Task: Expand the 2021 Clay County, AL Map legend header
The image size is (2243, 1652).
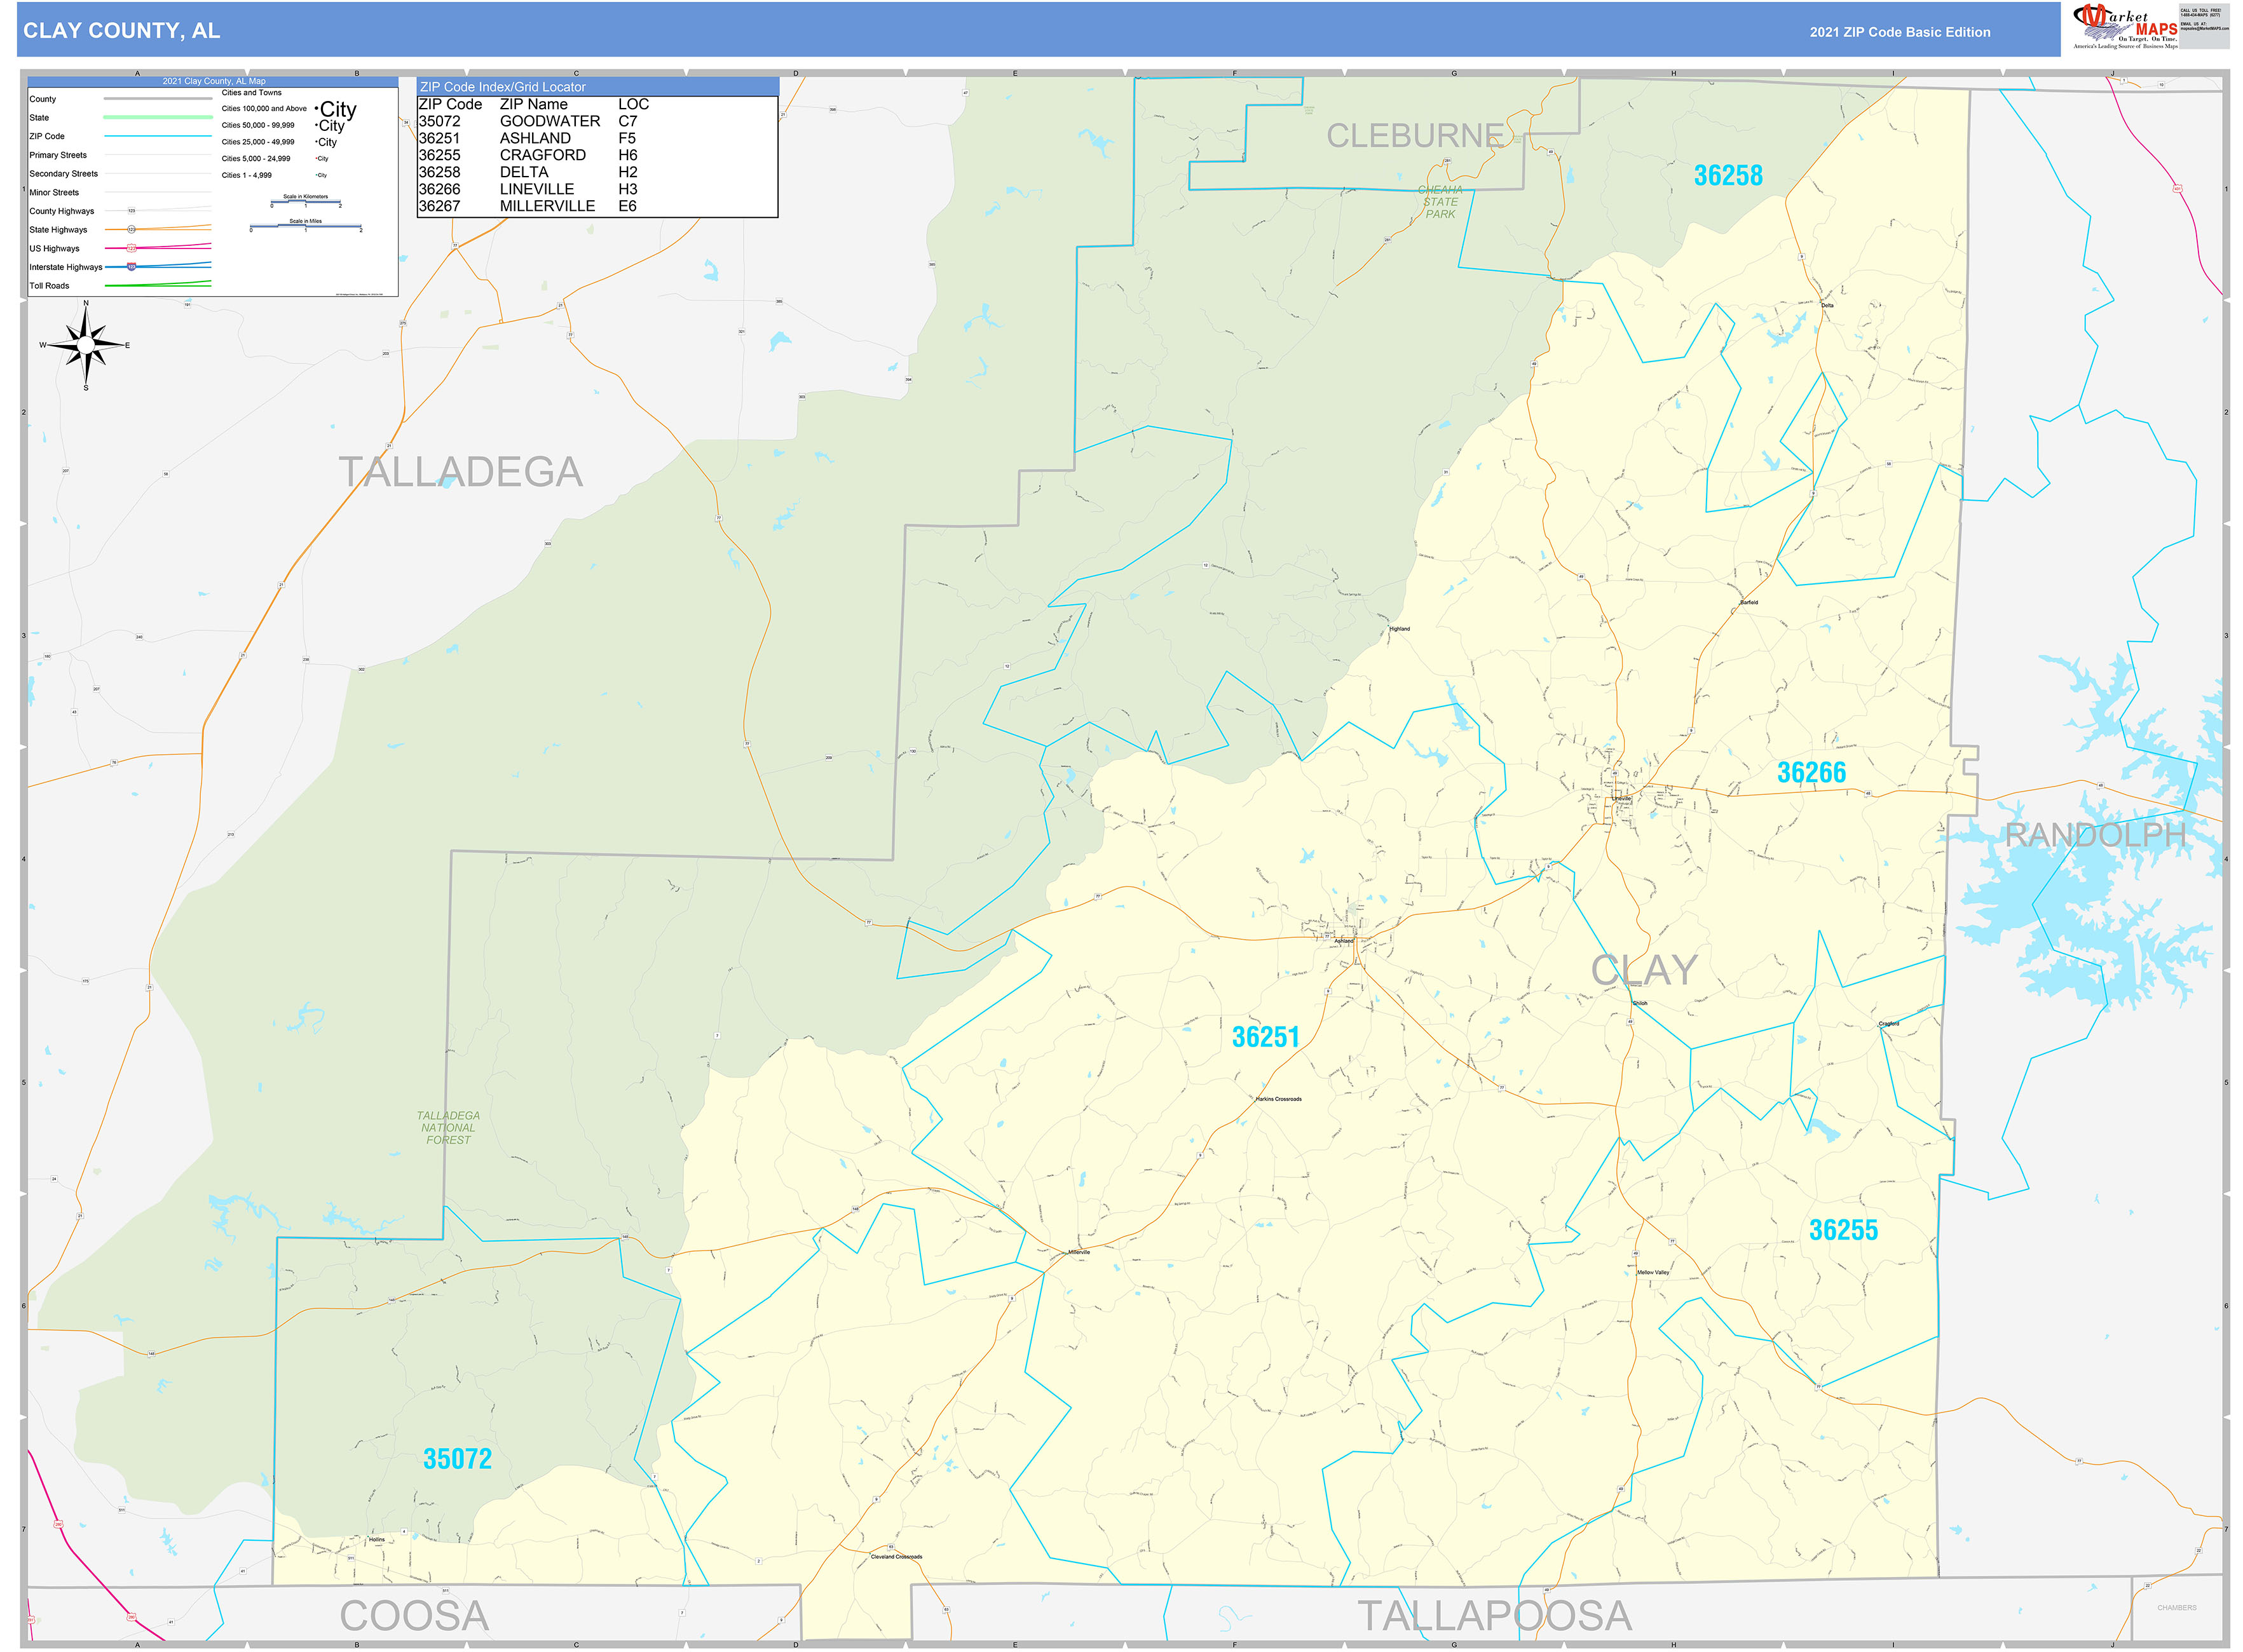Action: pos(214,81)
